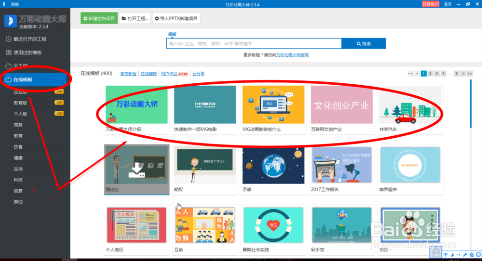Go to page 2 of templates
Screen dimensions: 482x261
click(430, 73)
